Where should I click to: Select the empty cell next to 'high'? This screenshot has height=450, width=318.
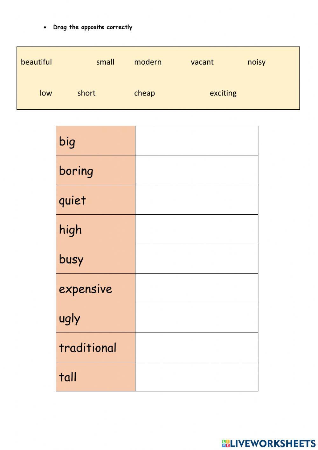pyautogui.click(x=197, y=229)
